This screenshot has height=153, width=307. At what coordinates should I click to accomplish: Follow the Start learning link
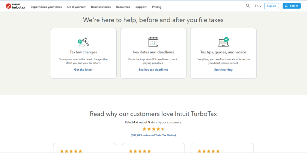pos(223,70)
